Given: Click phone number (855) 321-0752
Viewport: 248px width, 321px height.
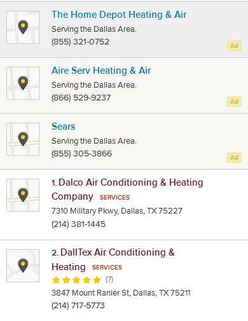Looking at the screenshot, I should click(80, 42).
